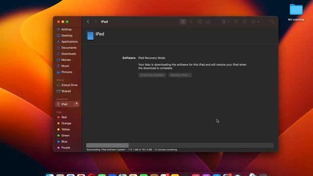Click the iPad window title in toolbar
The width and height of the screenshot is (313, 176).
[104, 22]
